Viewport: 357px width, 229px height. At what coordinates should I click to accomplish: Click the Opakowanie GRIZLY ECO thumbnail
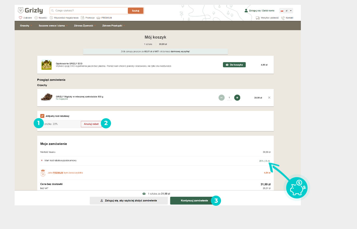pos(46,65)
